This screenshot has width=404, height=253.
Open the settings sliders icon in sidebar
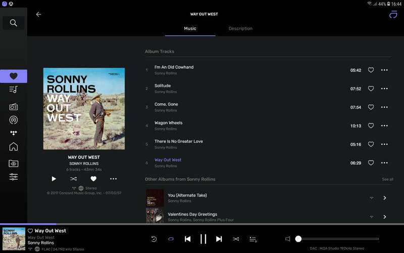[x=14, y=177]
